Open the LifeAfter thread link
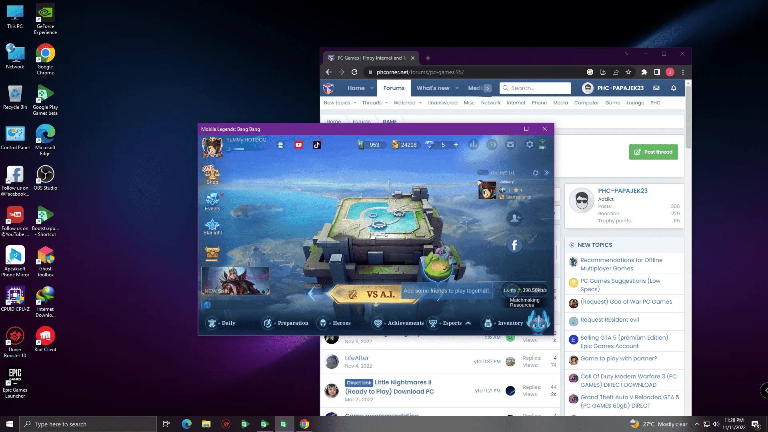 (x=357, y=358)
